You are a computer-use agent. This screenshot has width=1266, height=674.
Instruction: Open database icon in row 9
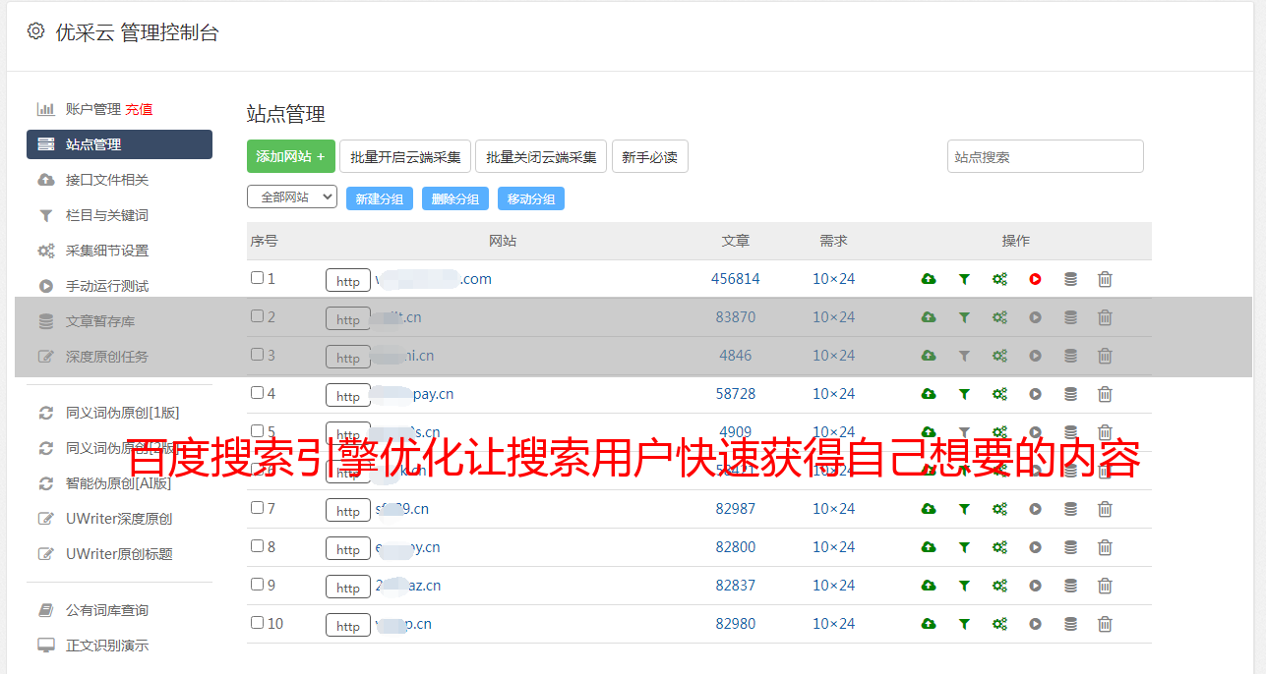click(1070, 586)
